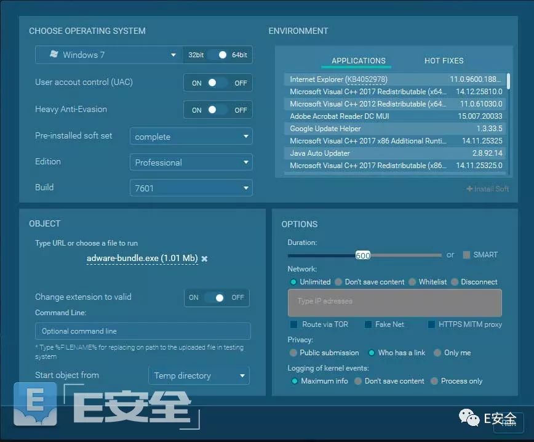Open the Build 7601 dropdown

[x=191, y=188]
